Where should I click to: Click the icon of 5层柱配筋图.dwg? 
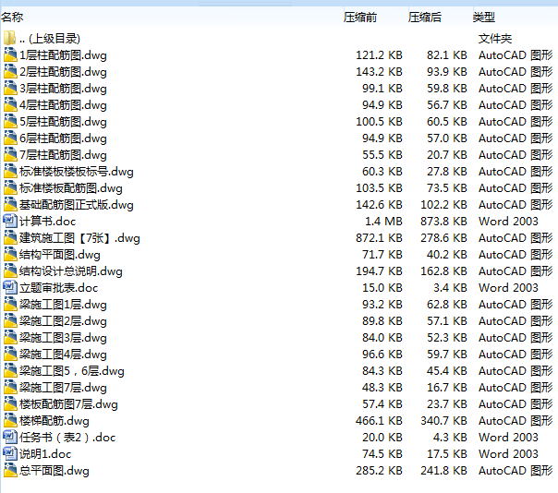10,121
